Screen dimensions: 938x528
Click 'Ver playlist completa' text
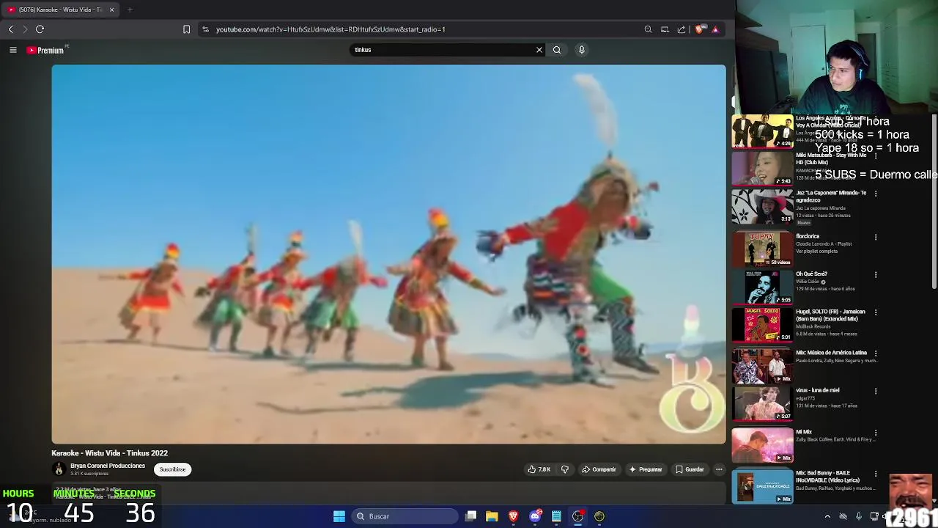click(x=816, y=252)
